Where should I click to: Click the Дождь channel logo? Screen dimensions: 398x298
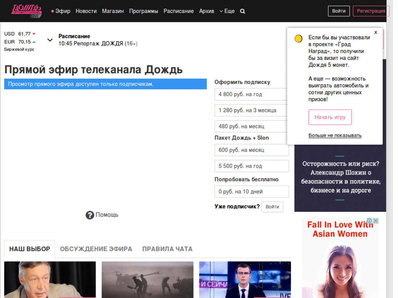pyautogui.click(x=26, y=11)
